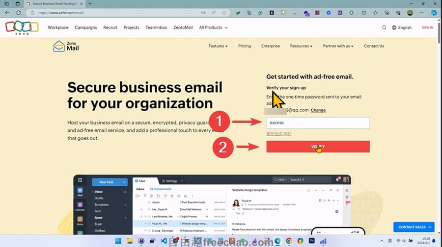Expand the Features menu
The width and height of the screenshot is (442, 247).
pos(218,46)
